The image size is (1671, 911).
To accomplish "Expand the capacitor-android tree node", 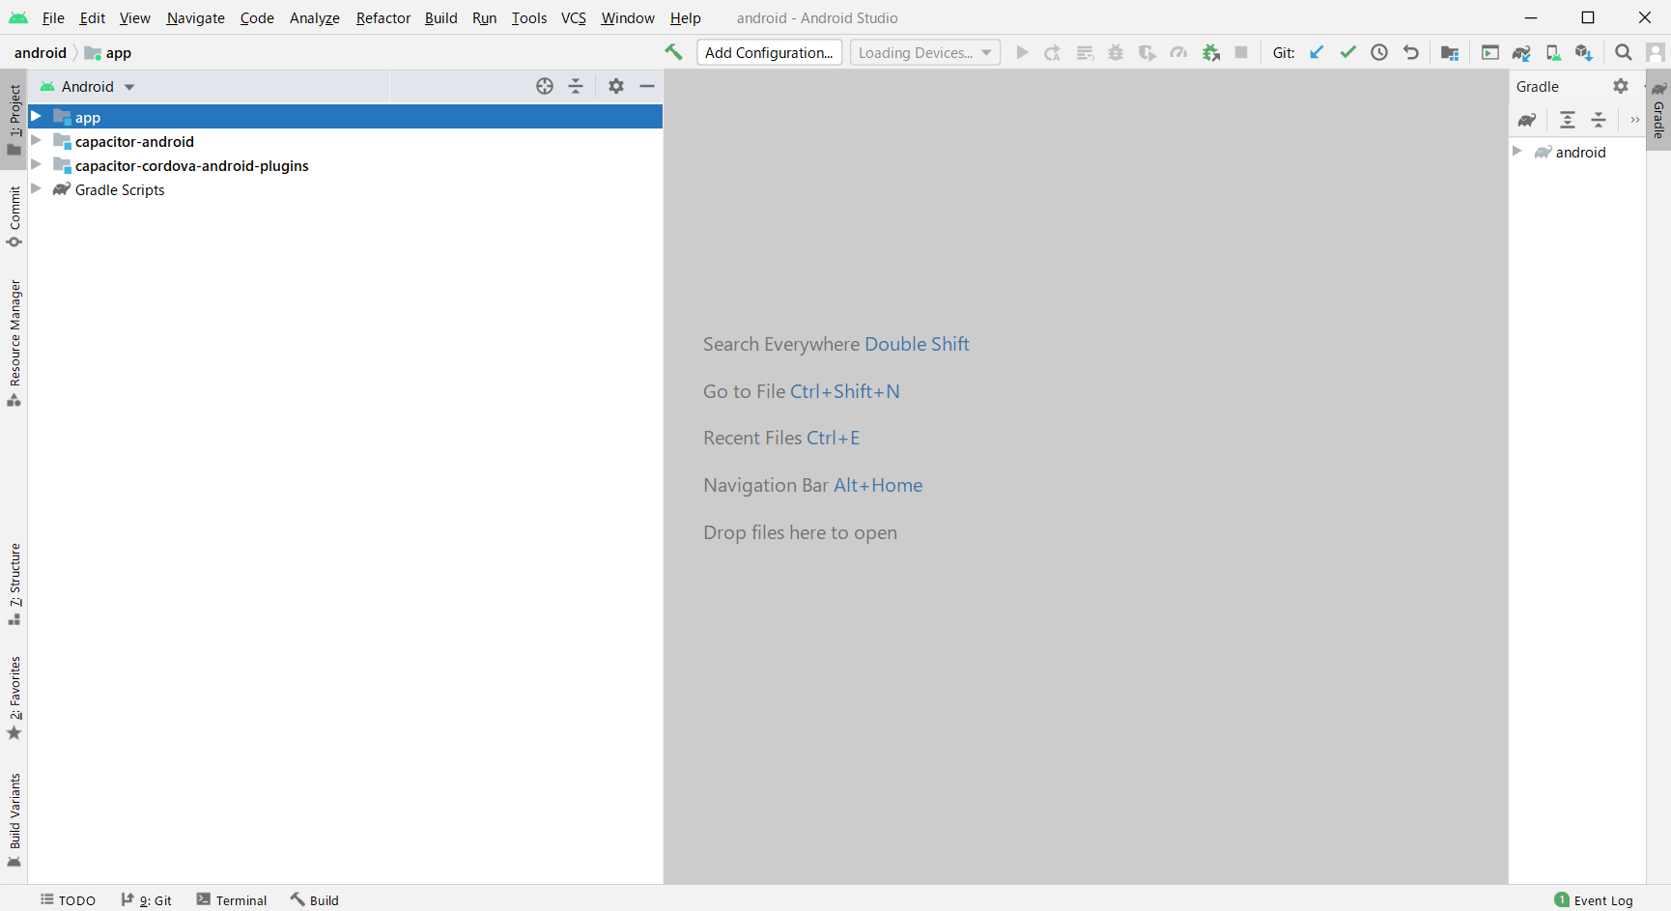I will 36,141.
